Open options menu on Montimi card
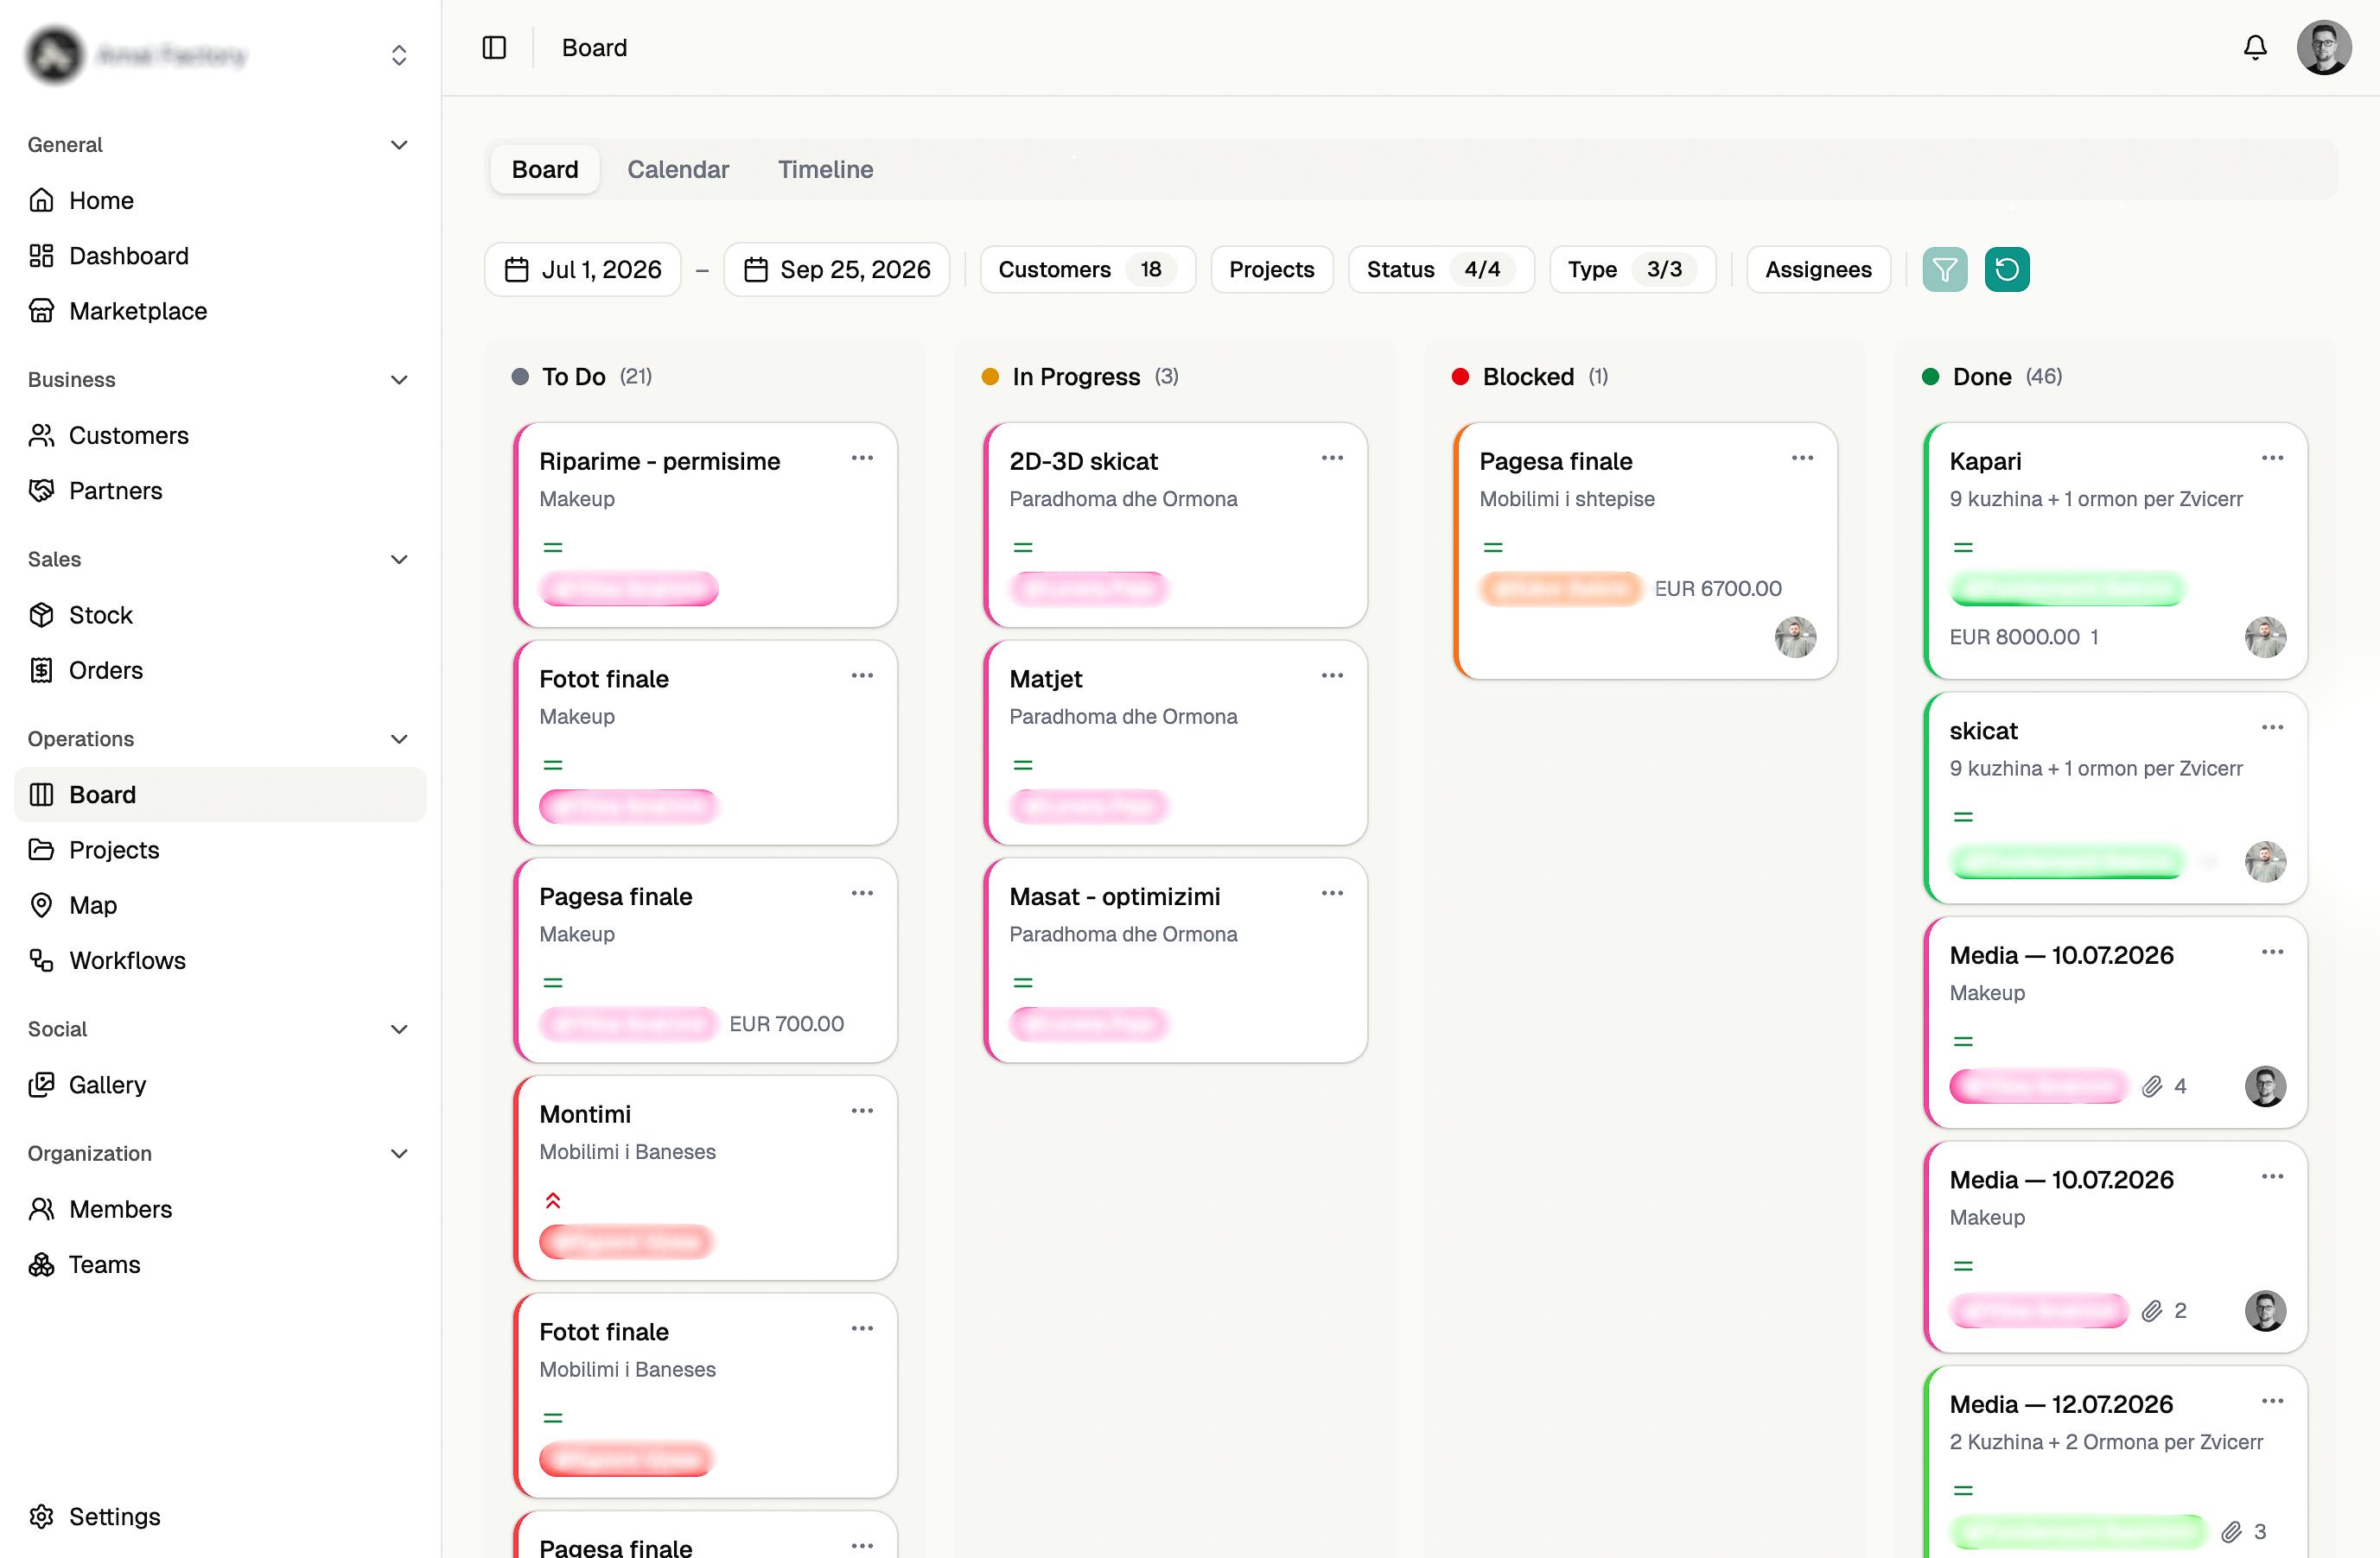Image resolution: width=2380 pixels, height=1558 pixels. pyautogui.click(x=862, y=1111)
